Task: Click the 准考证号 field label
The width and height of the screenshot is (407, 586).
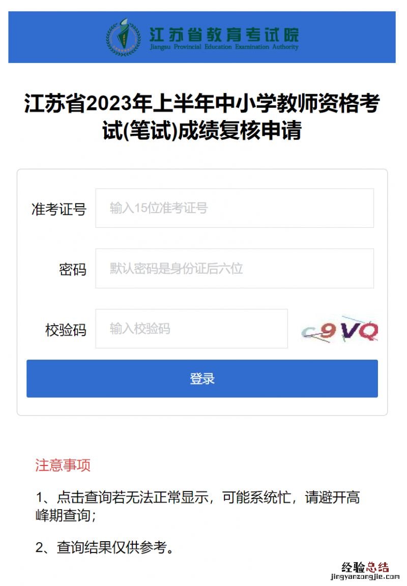Action: pos(59,209)
